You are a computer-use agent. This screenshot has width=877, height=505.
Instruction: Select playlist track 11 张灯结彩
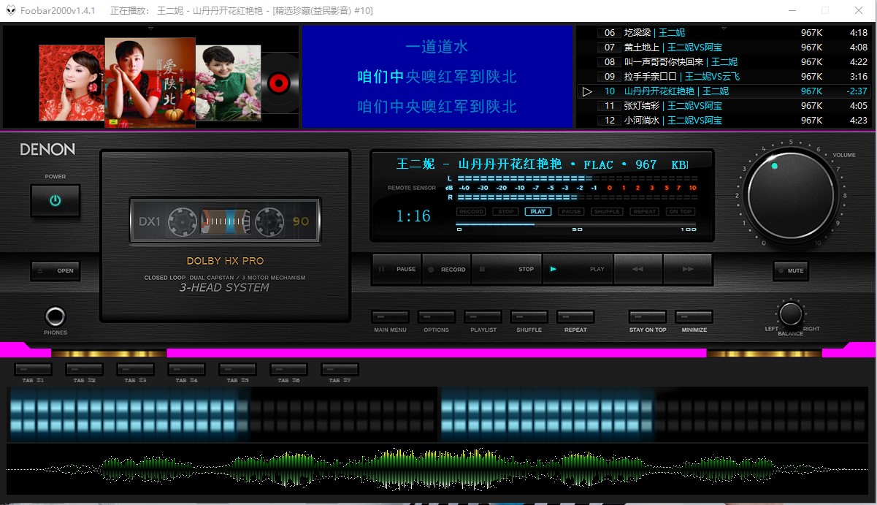pyautogui.click(x=723, y=106)
